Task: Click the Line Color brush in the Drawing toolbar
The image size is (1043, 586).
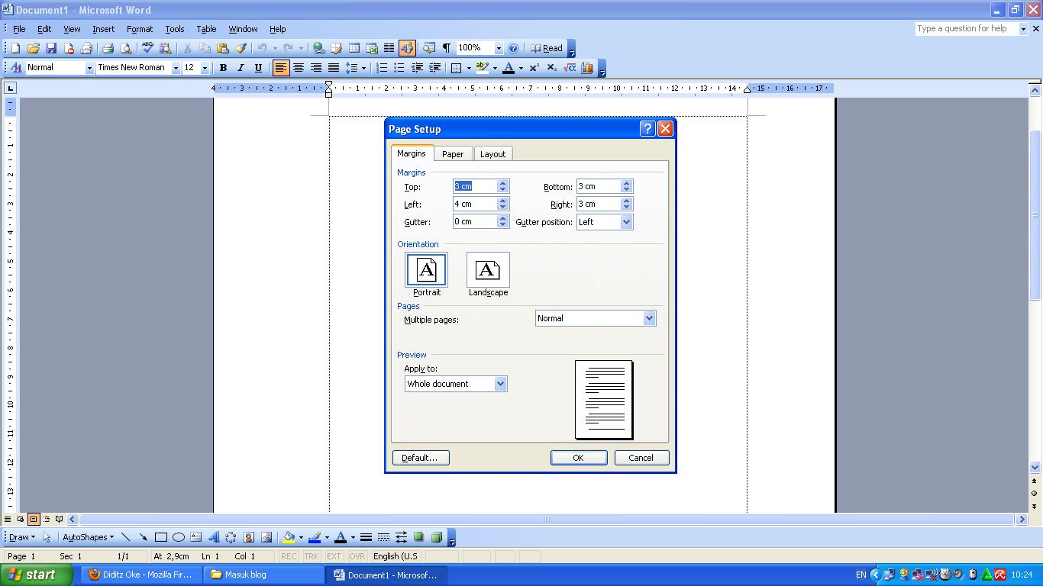Action: [315, 537]
